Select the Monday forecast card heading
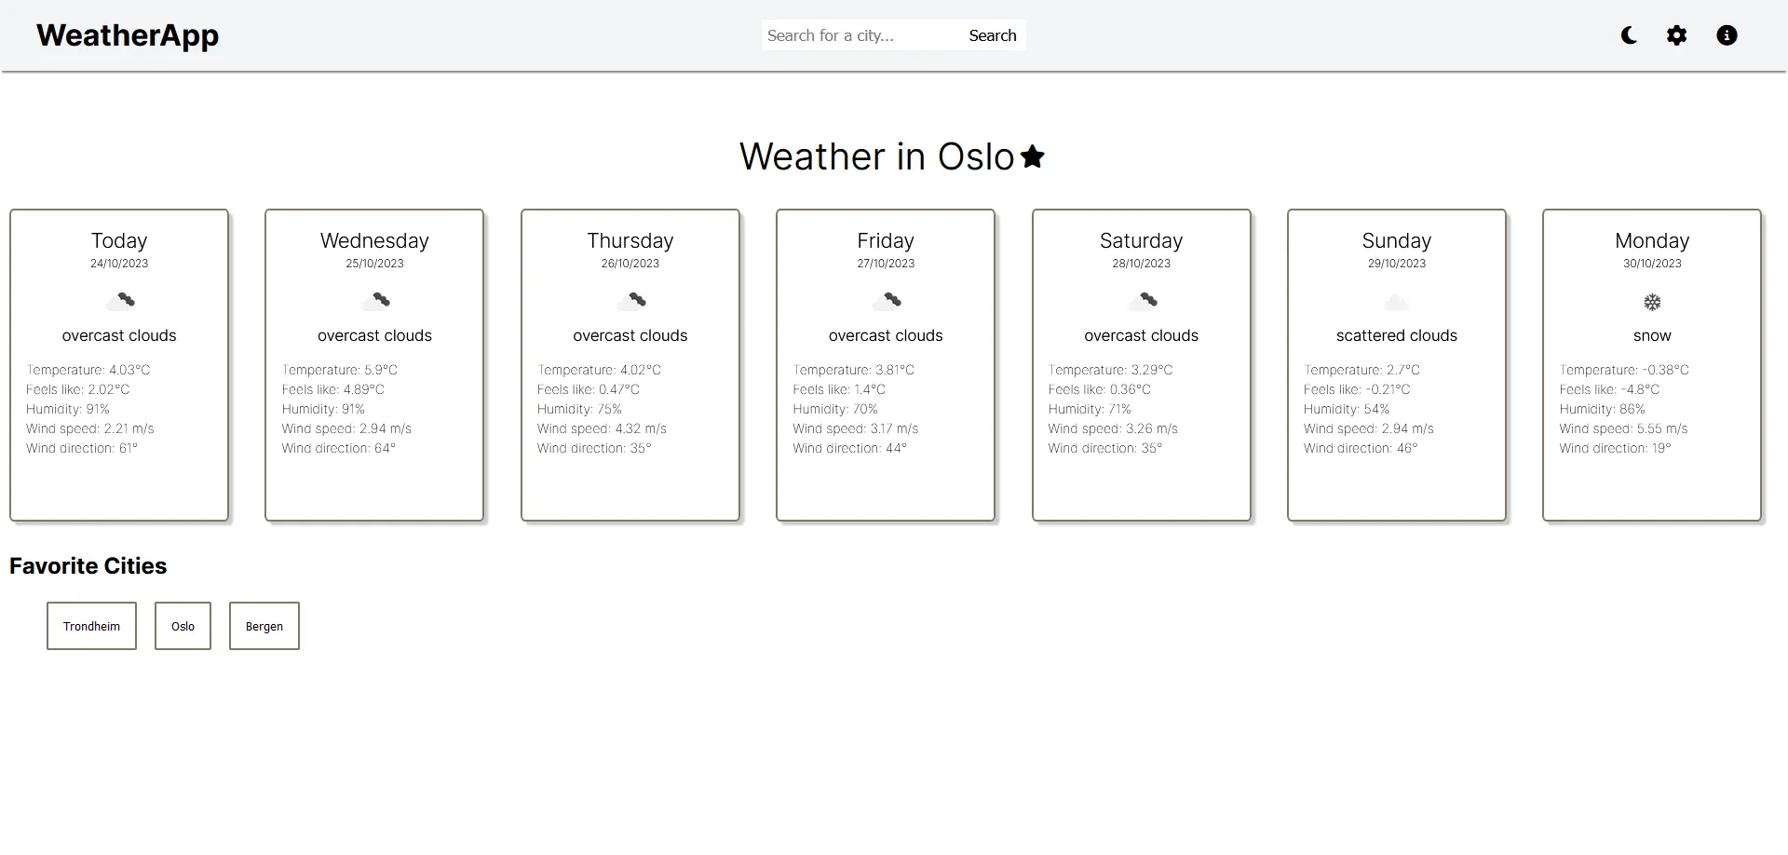Image resolution: width=1788 pixels, height=855 pixels. coord(1652,240)
